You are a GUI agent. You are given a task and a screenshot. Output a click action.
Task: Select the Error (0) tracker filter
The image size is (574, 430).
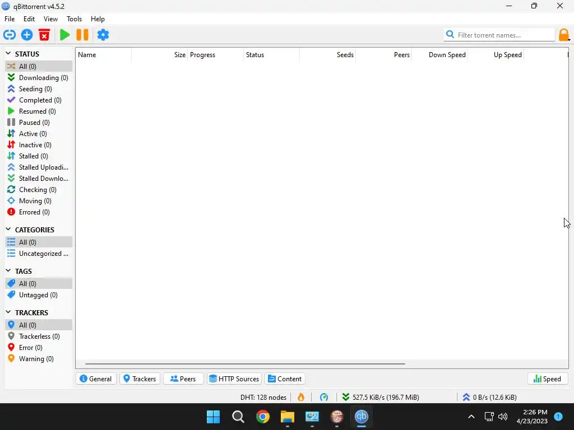click(x=39, y=347)
